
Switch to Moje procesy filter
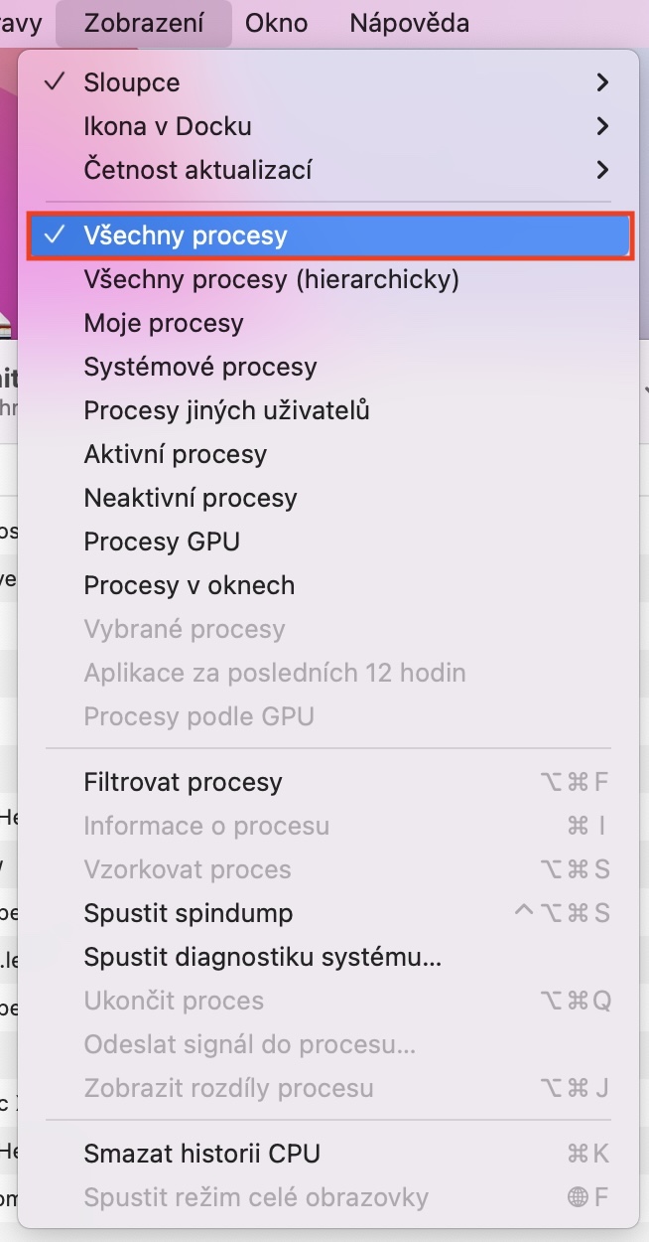(x=164, y=323)
